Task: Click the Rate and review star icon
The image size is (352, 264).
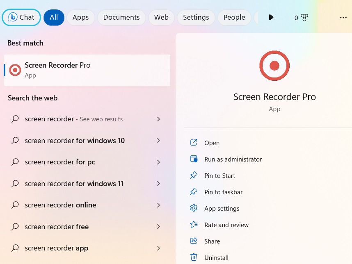Action: pyautogui.click(x=194, y=225)
